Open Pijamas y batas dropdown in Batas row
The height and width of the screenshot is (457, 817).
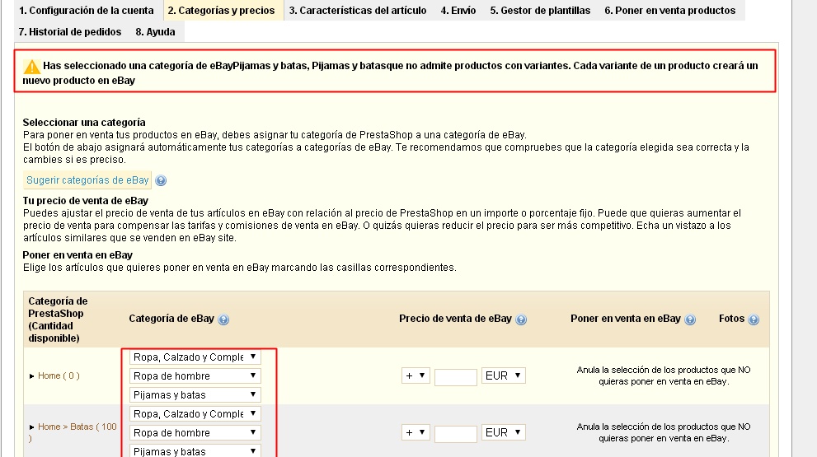point(195,450)
